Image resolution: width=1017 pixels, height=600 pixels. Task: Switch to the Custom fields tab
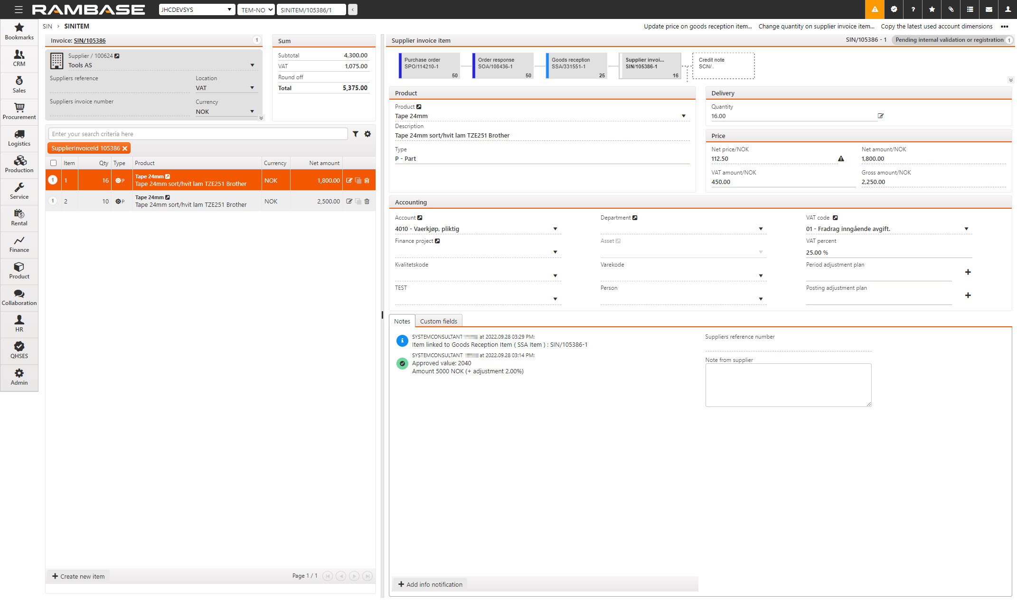click(438, 321)
